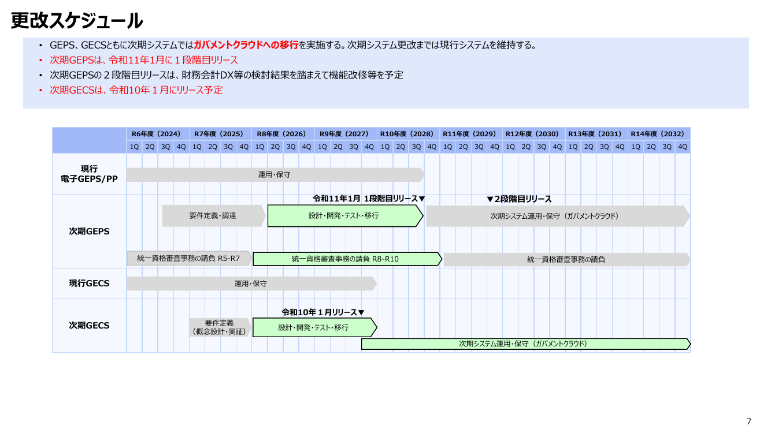This screenshot has height=433, width=771.
Task: Click the marker 令和10年１月リリース▼
Action: (x=323, y=312)
